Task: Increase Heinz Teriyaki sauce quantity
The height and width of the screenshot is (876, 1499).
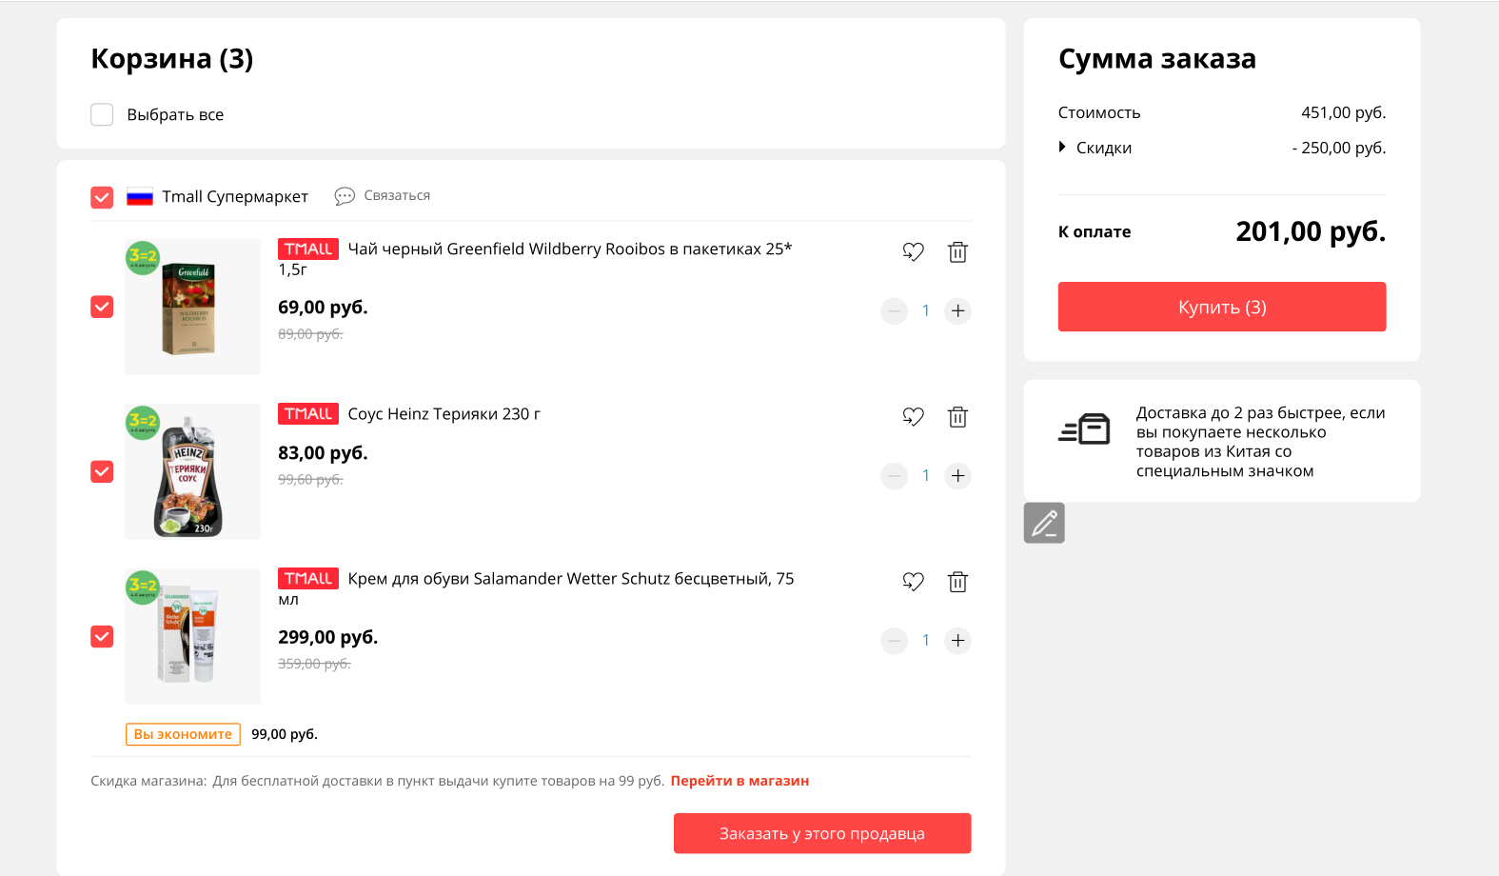Action: (x=957, y=476)
